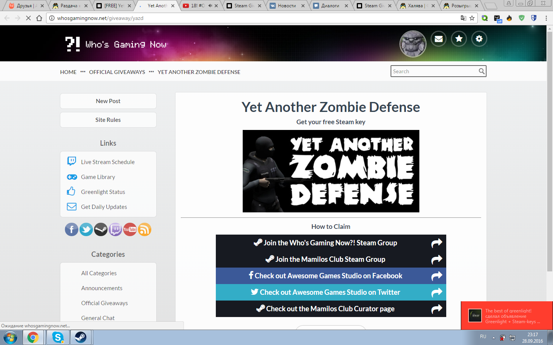Click the Twitch social icon in sidebar
The height and width of the screenshot is (345, 553).
pos(115,230)
